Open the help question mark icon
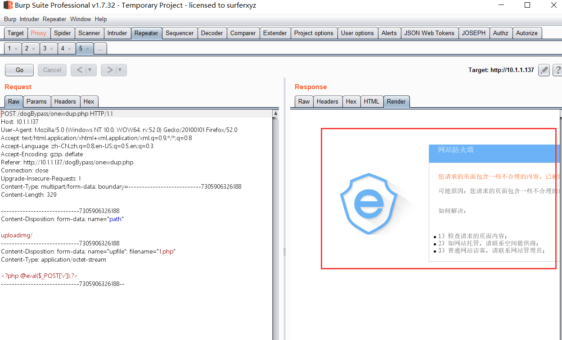The height and width of the screenshot is (340, 562). pyautogui.click(x=558, y=70)
